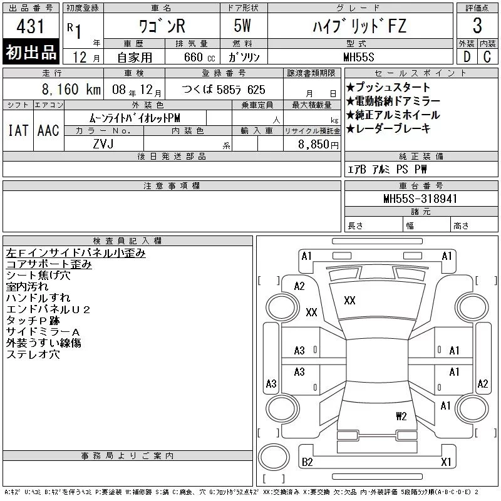Click the grade ハイブリッドFZ

[359, 26]
